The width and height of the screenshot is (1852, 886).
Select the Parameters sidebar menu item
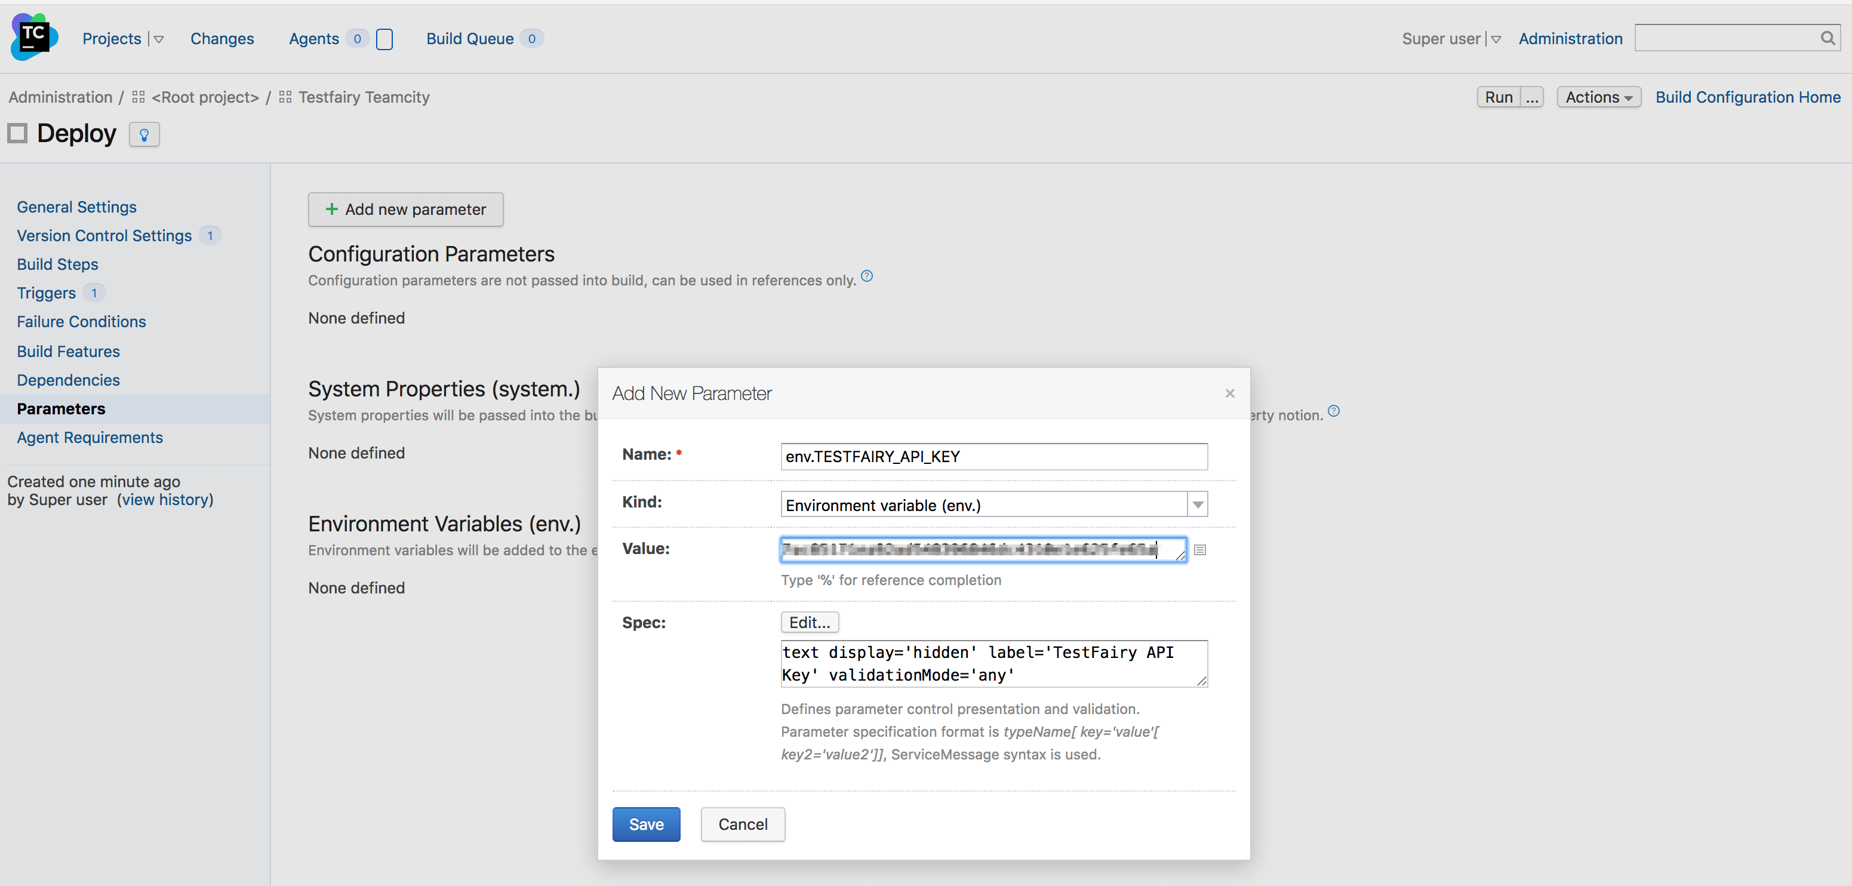click(61, 408)
